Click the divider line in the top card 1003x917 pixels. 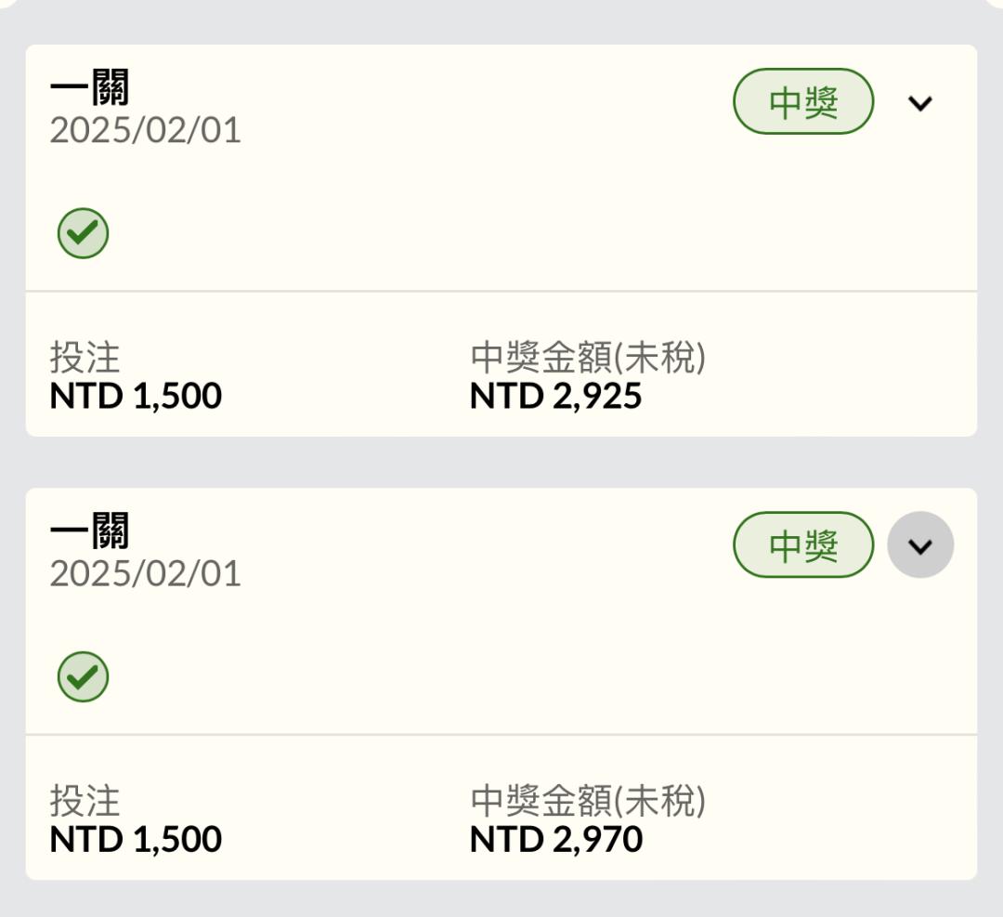point(501,291)
